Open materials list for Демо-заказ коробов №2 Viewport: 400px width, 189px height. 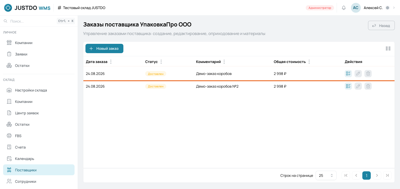[x=348, y=86]
